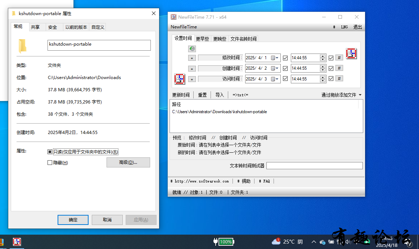Uncheck the modified date checkbox
Screen dimensions: 419x249
tap(285, 58)
